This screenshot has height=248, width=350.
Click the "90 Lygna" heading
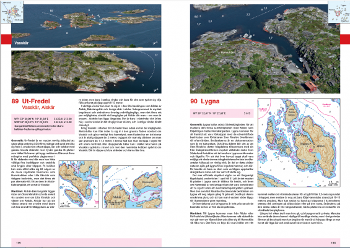(x=205, y=101)
